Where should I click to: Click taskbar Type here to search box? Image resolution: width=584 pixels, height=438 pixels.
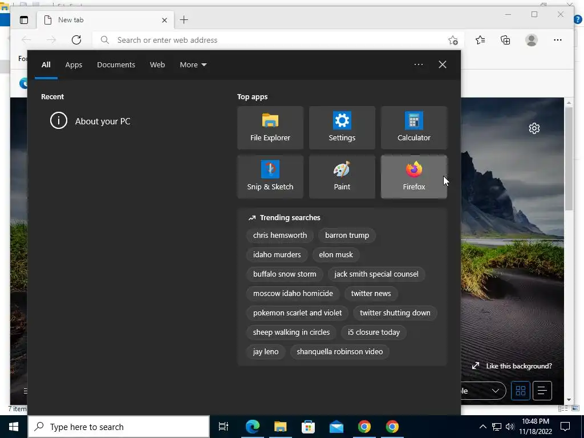point(119,427)
